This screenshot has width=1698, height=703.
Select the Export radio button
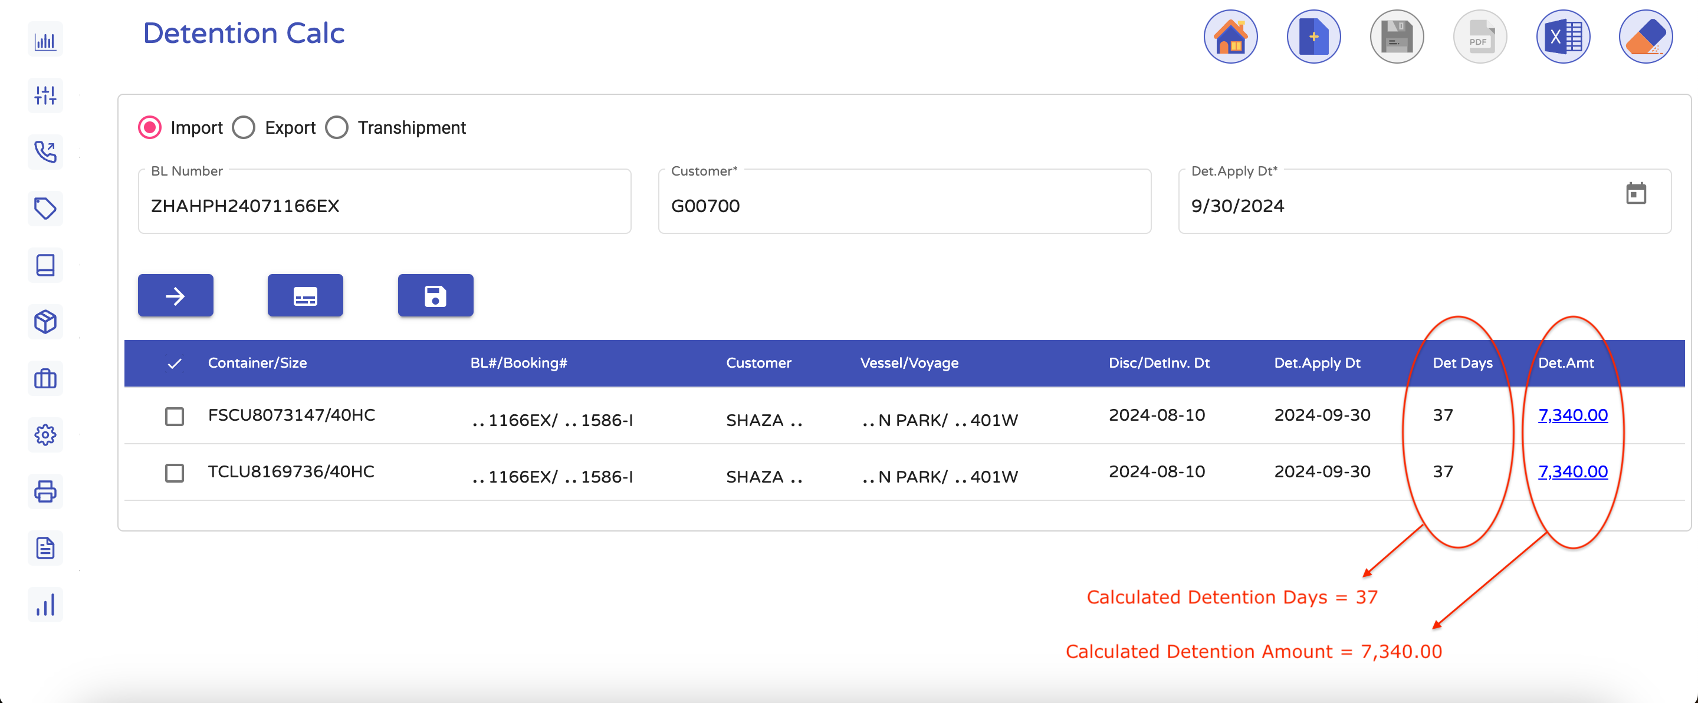(x=244, y=128)
